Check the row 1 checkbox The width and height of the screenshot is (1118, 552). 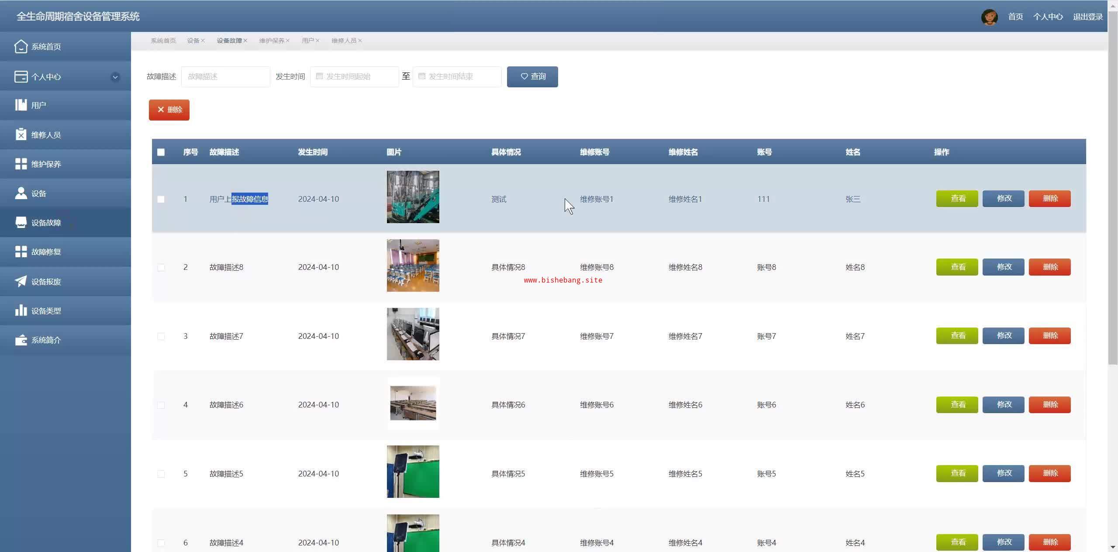161,199
